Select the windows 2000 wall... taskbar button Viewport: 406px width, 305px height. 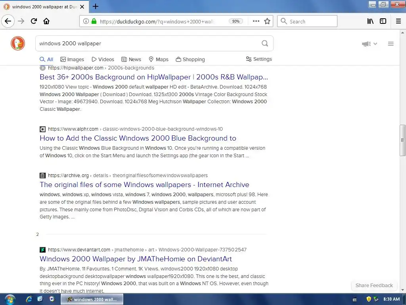point(92,299)
